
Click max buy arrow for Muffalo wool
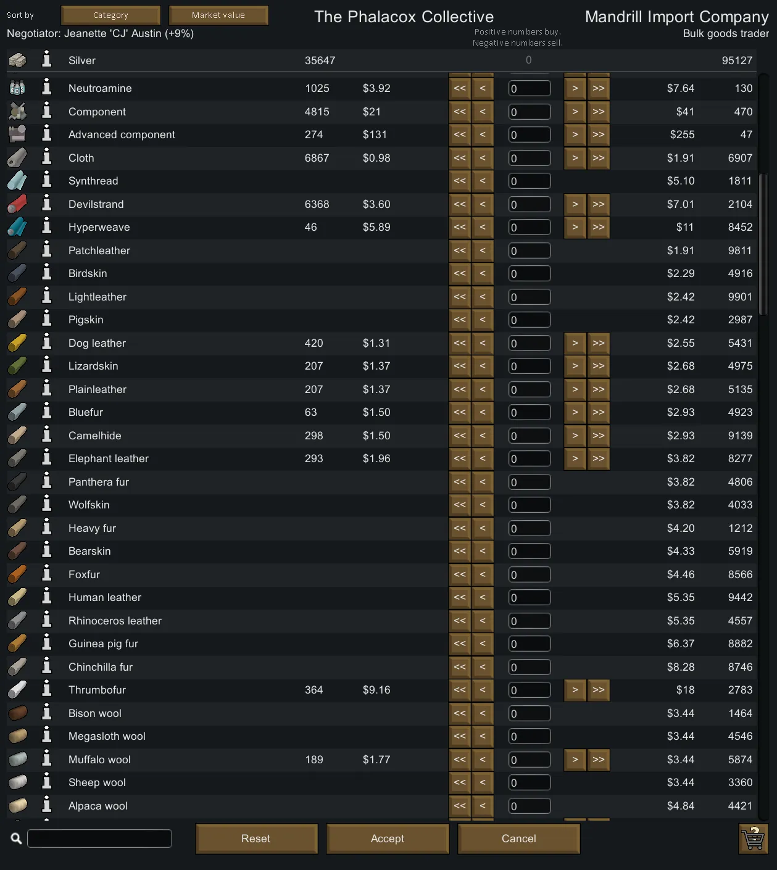(599, 760)
